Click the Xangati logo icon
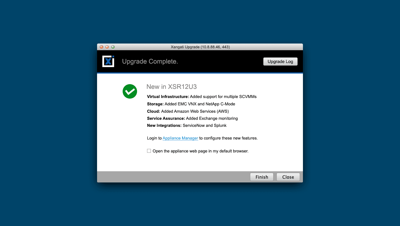The width and height of the screenshot is (400, 226). click(x=108, y=61)
